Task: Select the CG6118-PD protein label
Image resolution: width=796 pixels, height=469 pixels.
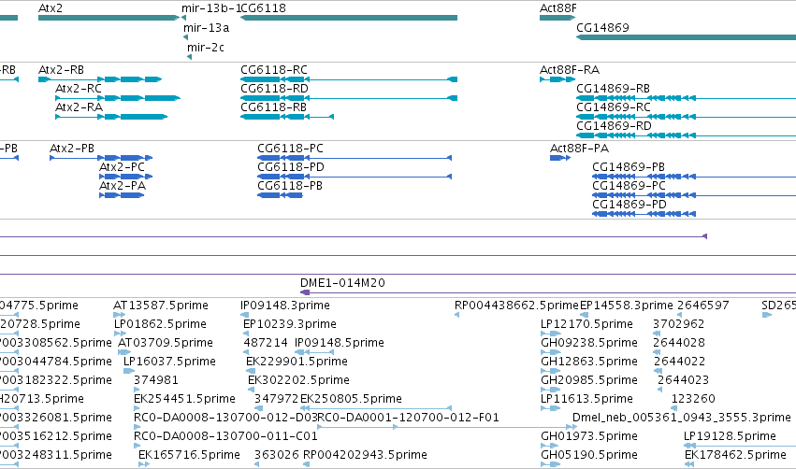Action: (x=290, y=167)
